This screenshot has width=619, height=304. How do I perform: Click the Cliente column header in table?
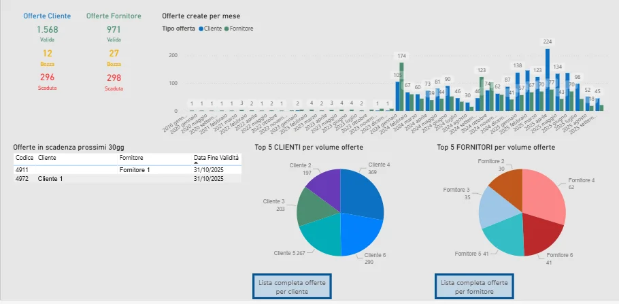coord(48,157)
